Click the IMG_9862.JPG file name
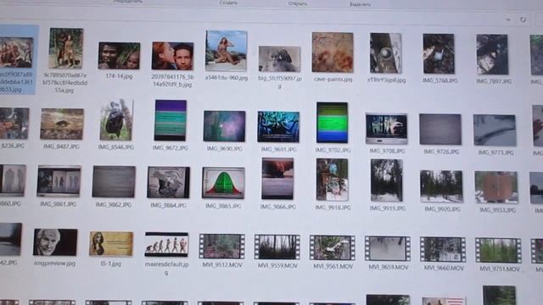Viewport: 543px width, 305px height. pos(114,205)
